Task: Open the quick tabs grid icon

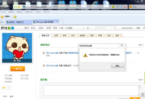Action: [x=2, y=22]
